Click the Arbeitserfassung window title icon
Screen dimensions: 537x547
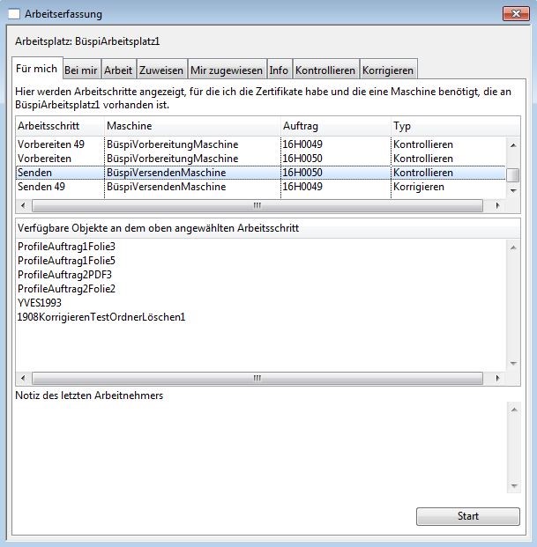pos(13,13)
